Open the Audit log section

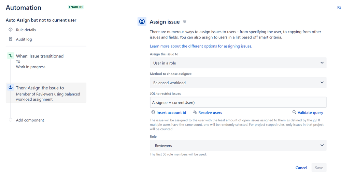[x=24, y=39]
